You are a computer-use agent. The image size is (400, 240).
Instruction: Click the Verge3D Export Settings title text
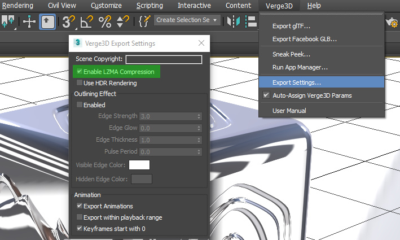[x=120, y=43]
